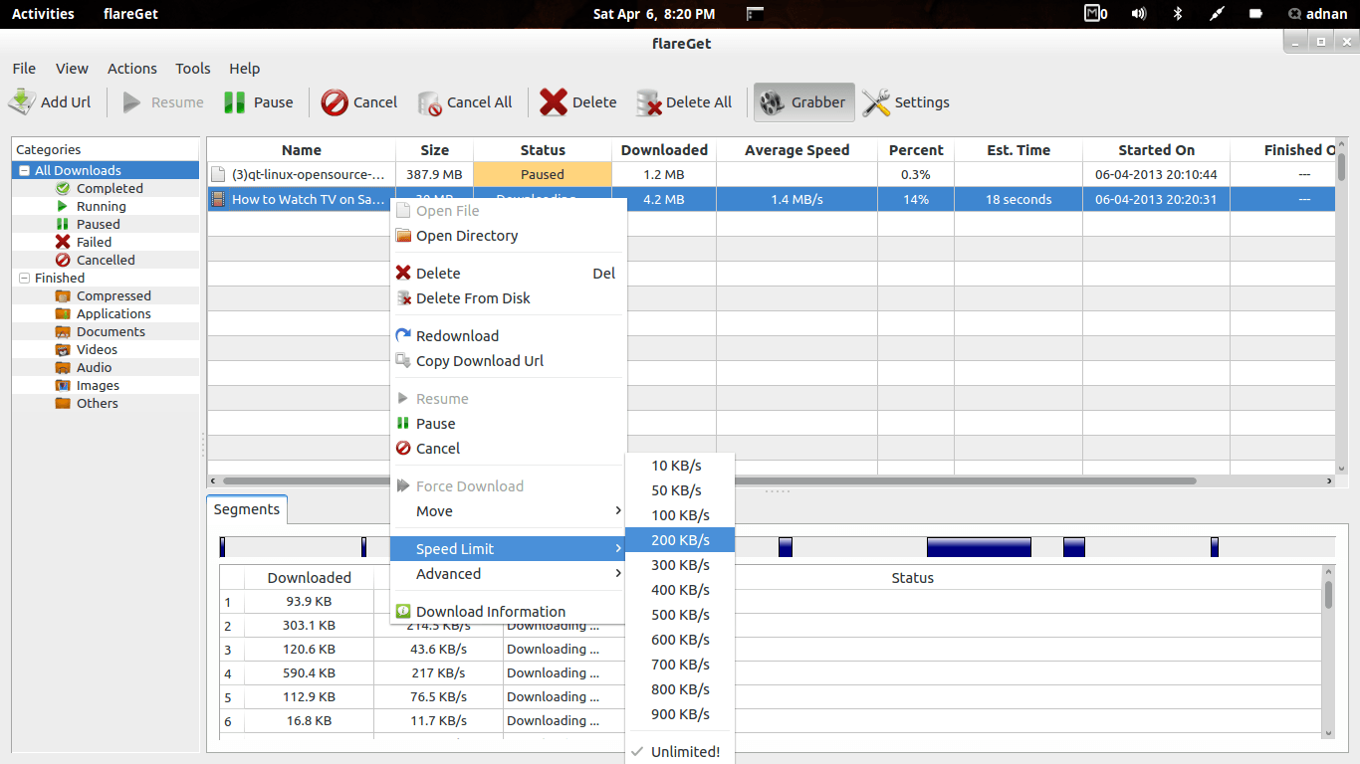Set speed limit to 300 KB/s
Screen dimensions: 1360x764
coord(680,565)
